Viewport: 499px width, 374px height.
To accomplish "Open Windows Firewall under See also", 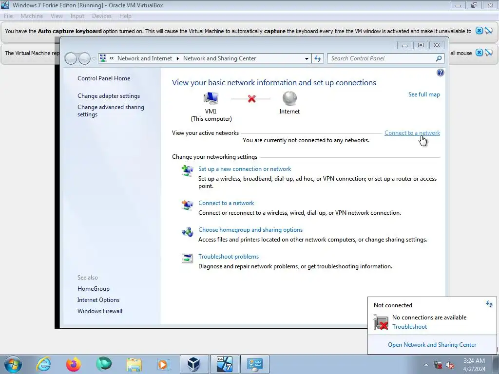I will [x=99, y=311].
